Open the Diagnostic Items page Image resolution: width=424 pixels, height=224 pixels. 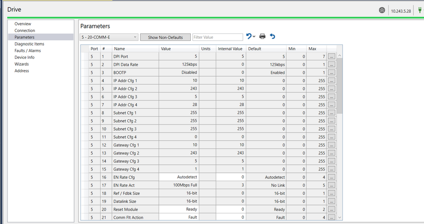pos(29,44)
